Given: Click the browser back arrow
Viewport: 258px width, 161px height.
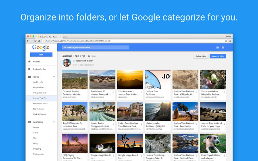Looking at the screenshot, I should [x=28, y=41].
